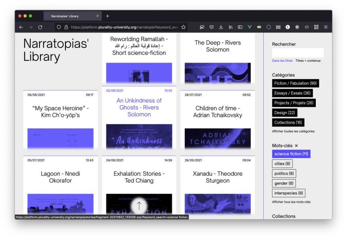Click the scroll-to-top arrow button
Viewport: 347px width, 239px height.
(139, 206)
